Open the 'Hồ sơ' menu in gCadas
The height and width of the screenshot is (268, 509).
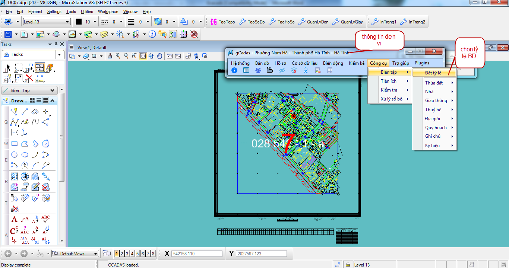(x=280, y=63)
